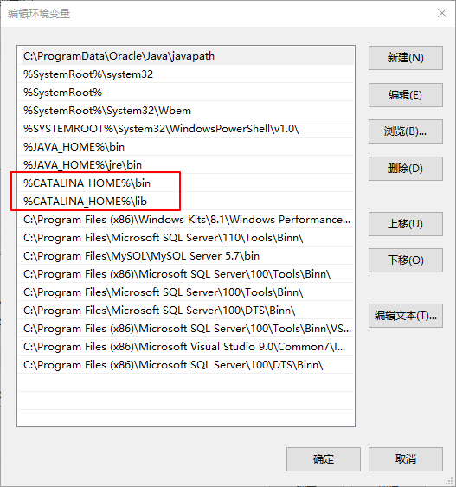456x487 pixels.
Task: Select the %JAVA_HOME%\bin entry
Action: click(186, 146)
